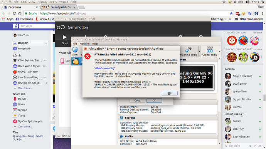The height and width of the screenshot is (149, 266).
Task: Switch to the Lỗi cài máy ảo tab
Action: pos(59,7)
